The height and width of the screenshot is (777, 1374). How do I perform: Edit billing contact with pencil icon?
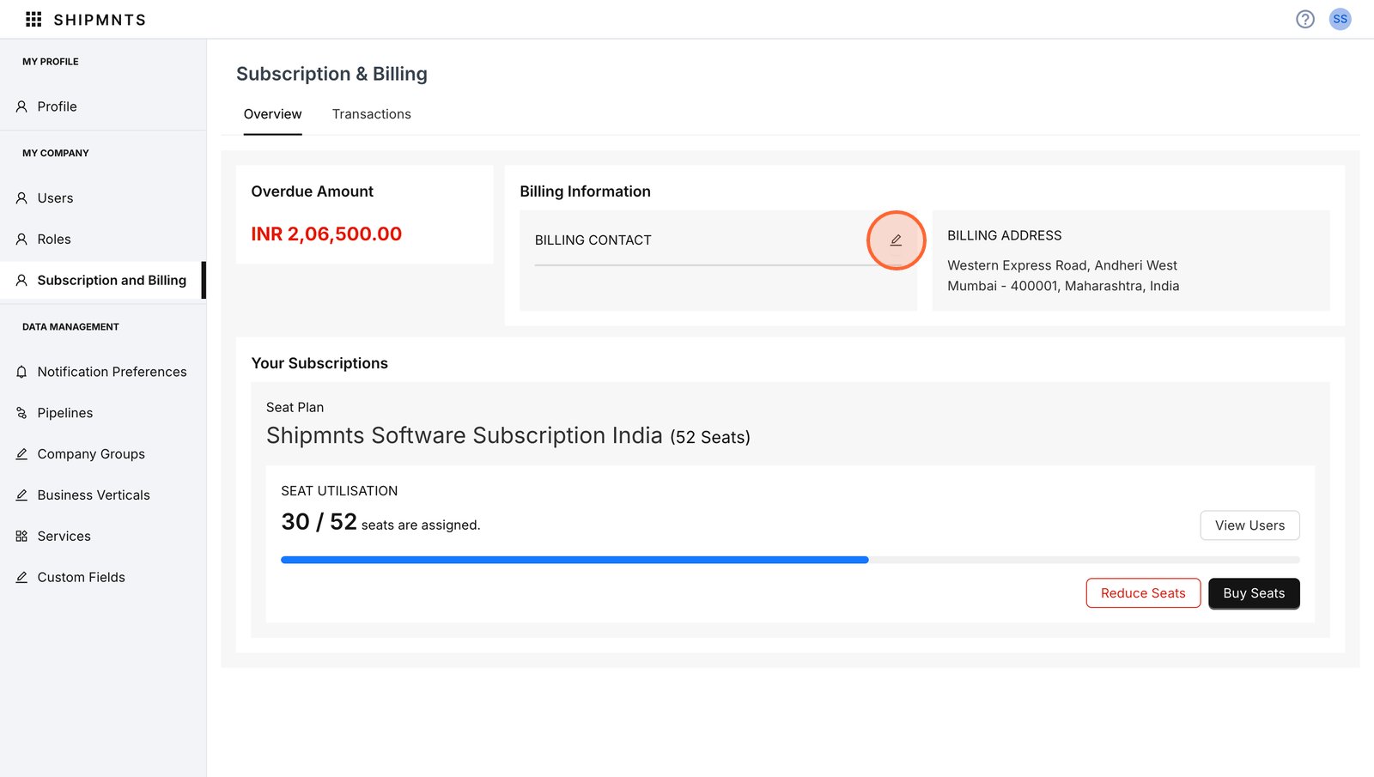pos(896,240)
